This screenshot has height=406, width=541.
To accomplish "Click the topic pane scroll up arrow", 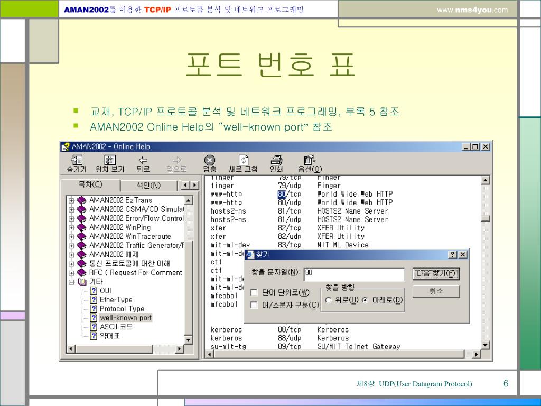I will coord(486,180).
